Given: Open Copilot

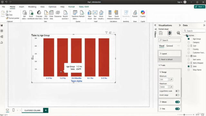Looking at the screenshot, I should 143,14.
